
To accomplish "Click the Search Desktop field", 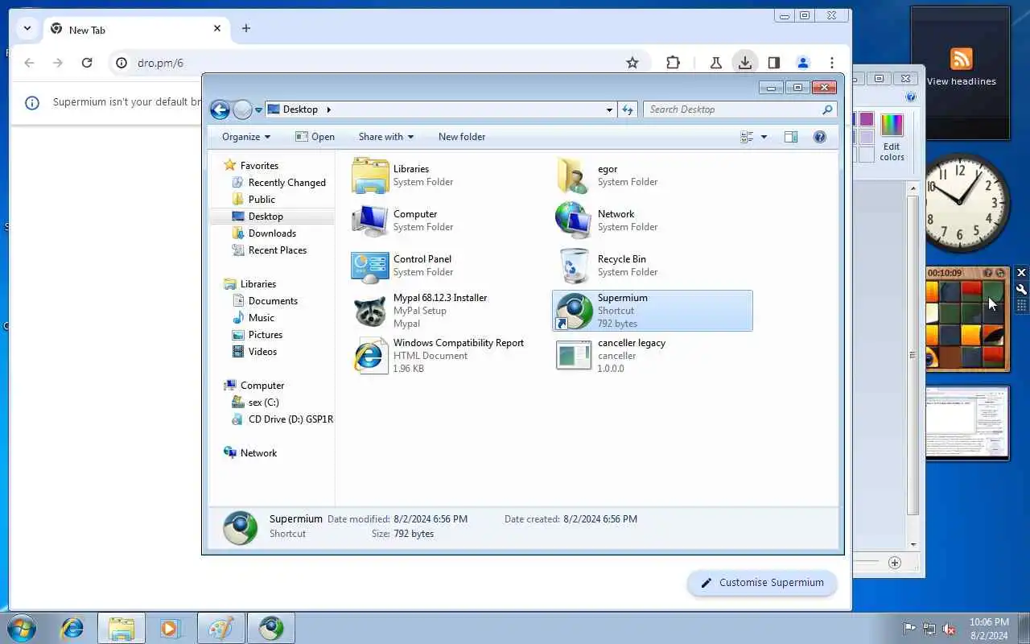I will [740, 109].
